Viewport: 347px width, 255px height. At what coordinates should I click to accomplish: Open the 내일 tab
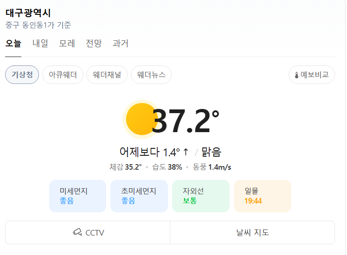pos(40,43)
